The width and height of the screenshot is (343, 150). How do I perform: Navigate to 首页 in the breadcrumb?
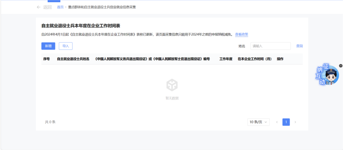60,7
